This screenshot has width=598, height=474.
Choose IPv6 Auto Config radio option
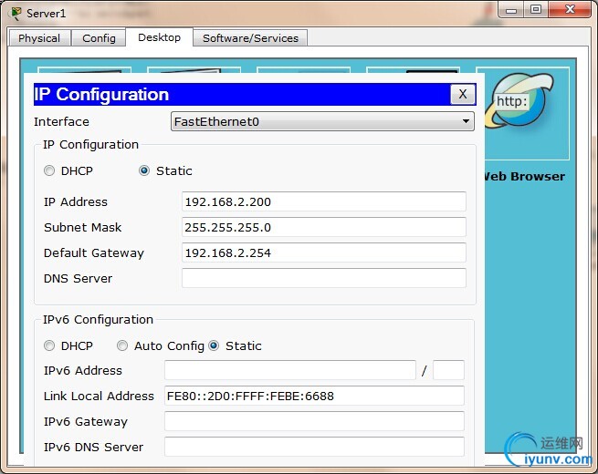point(122,345)
